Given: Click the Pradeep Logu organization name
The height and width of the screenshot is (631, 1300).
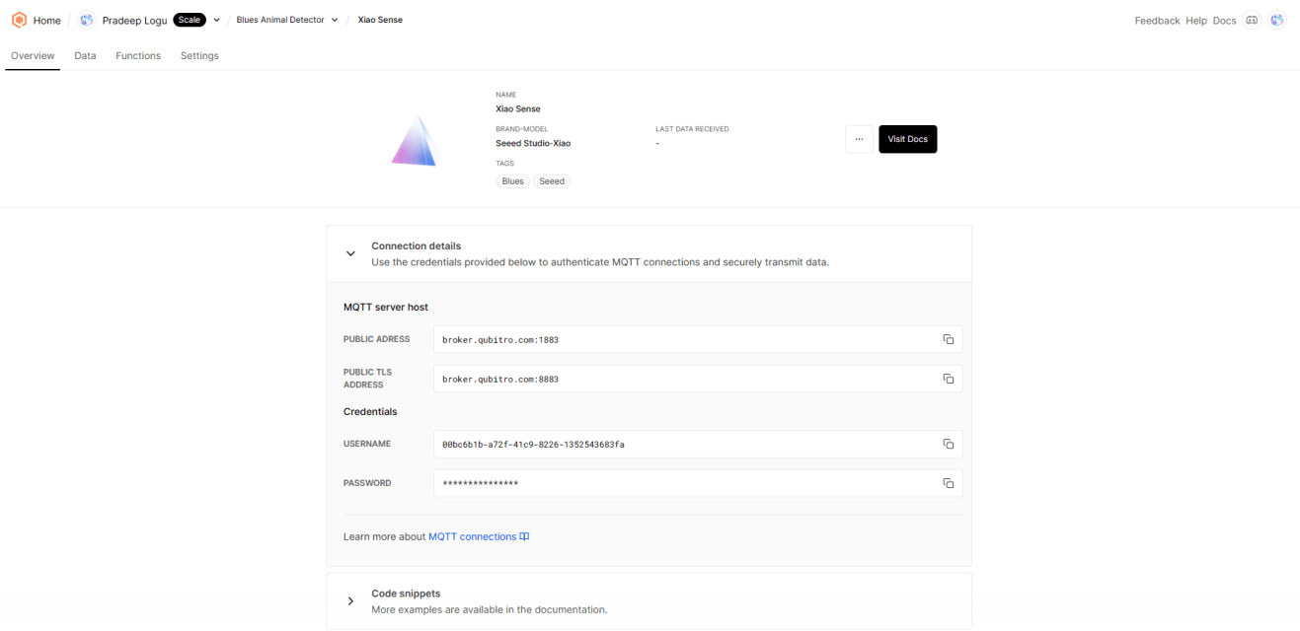Looking at the screenshot, I should click(x=134, y=20).
